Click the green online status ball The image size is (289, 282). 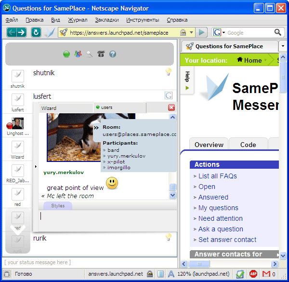tap(66, 54)
